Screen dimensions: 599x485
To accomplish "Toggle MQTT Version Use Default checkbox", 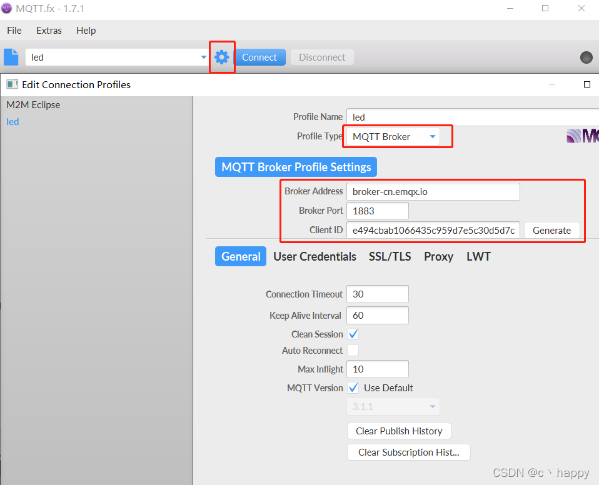I will (x=353, y=388).
